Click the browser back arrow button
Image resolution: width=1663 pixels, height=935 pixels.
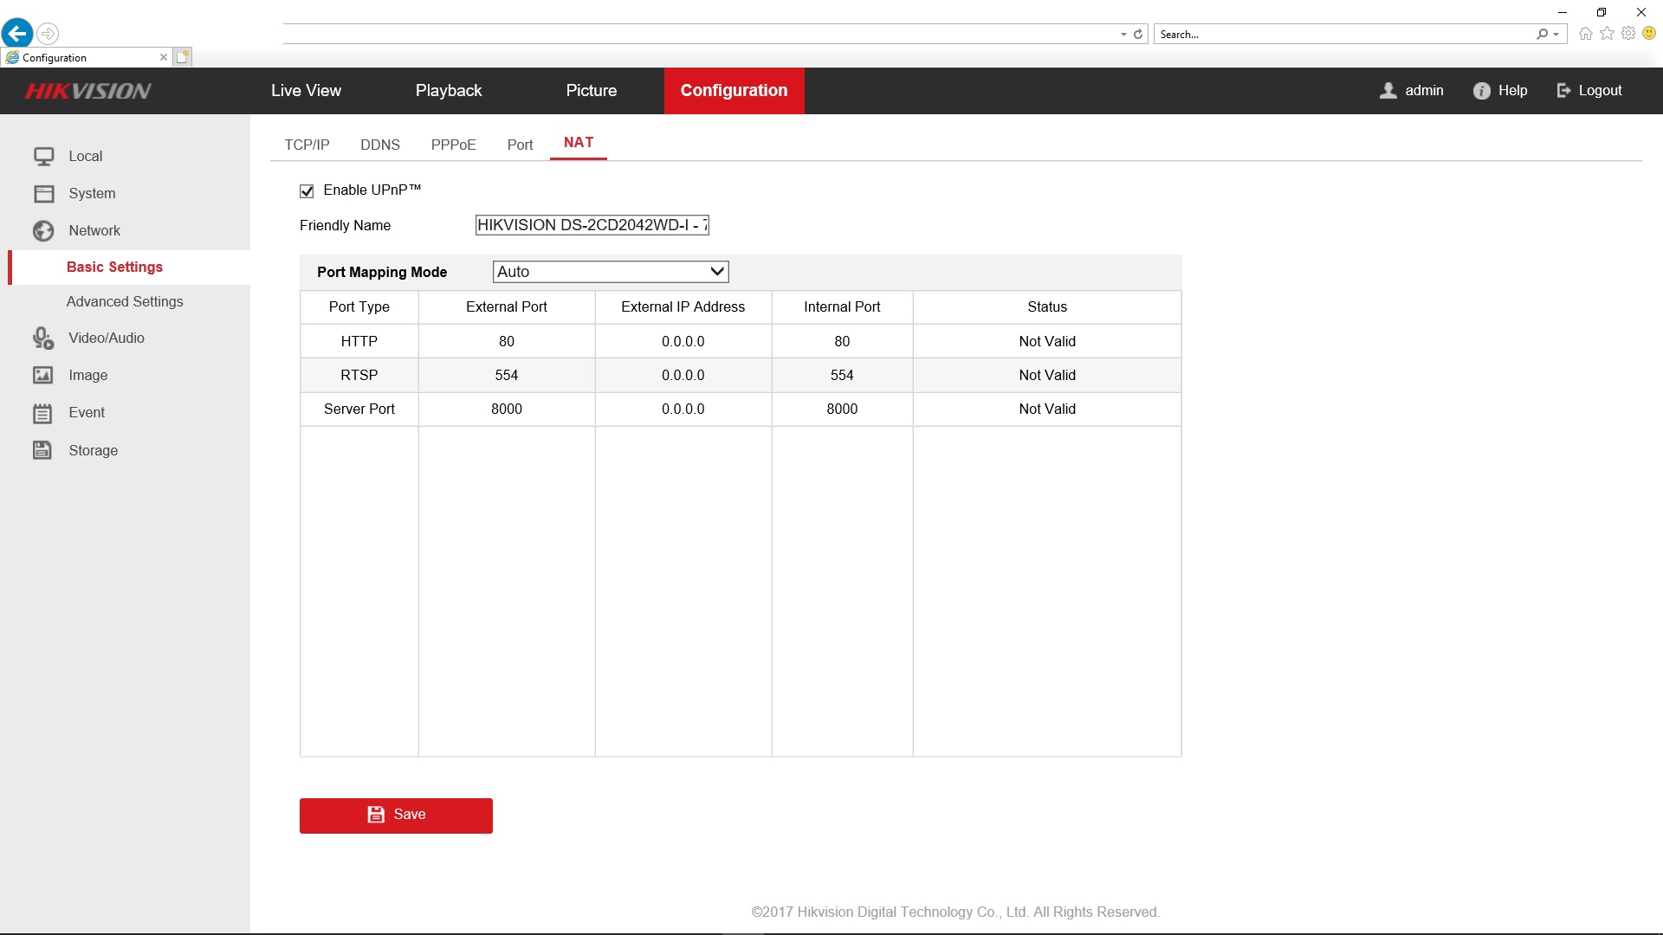click(x=17, y=34)
